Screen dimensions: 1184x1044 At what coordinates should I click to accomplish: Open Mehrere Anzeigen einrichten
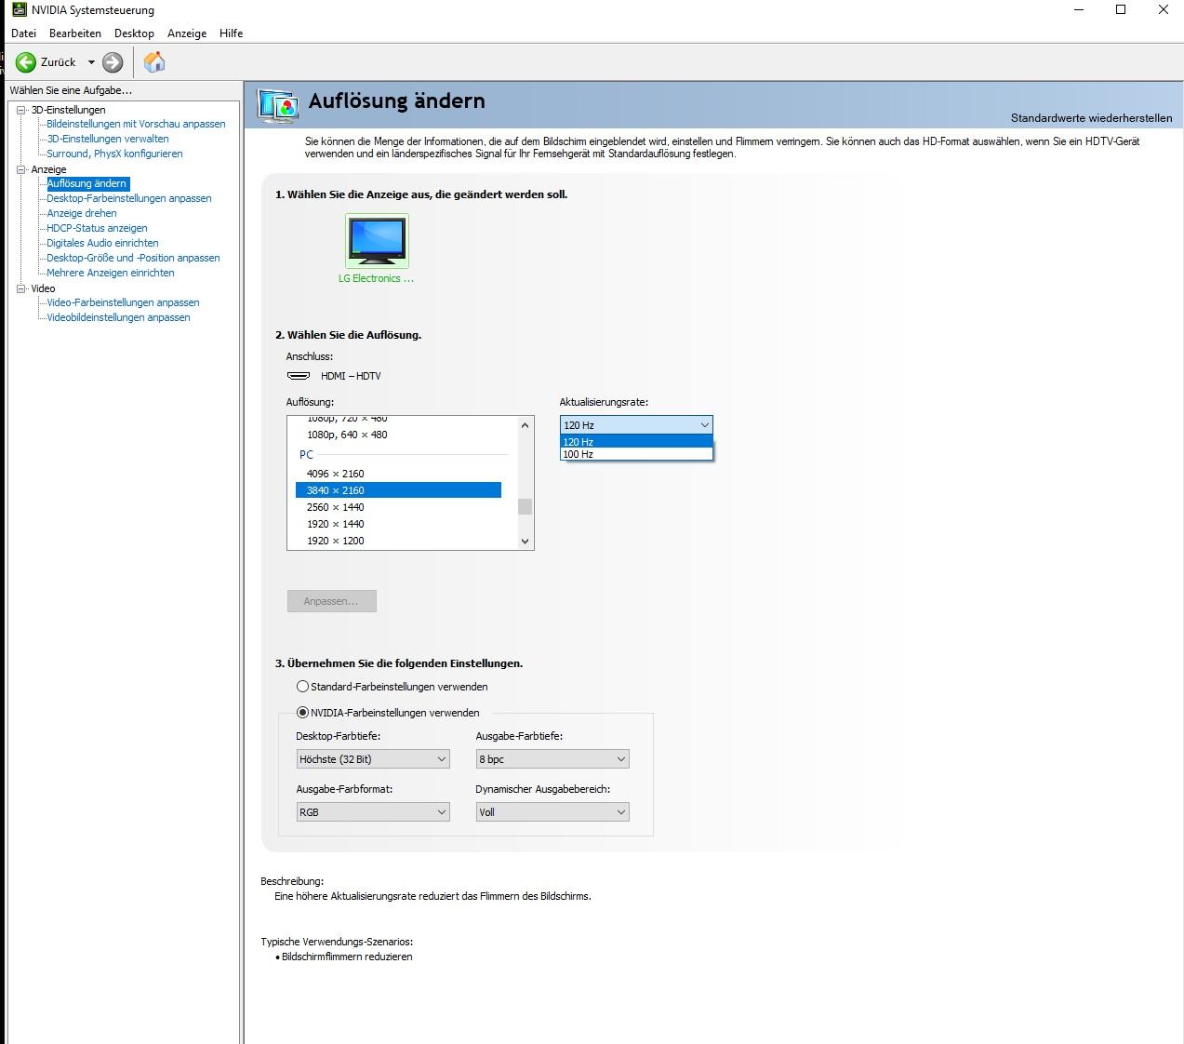[111, 273]
